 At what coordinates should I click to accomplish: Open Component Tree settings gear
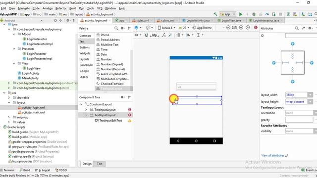point(122,97)
